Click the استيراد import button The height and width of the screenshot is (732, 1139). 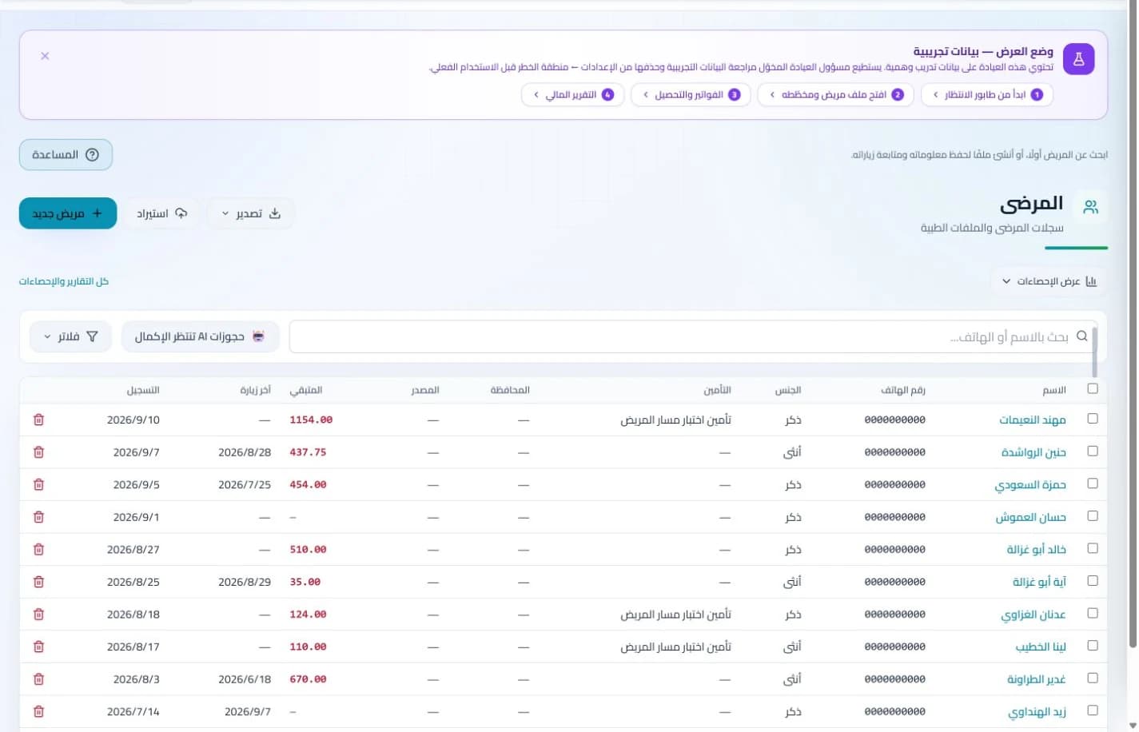(x=162, y=213)
